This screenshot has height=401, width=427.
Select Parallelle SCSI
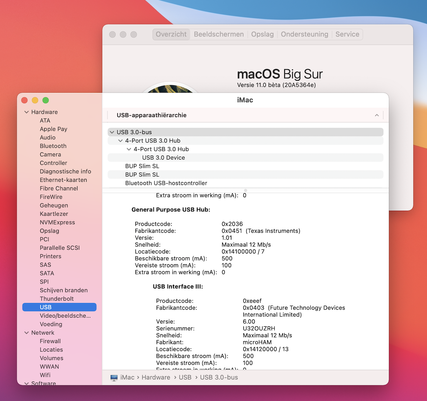click(60, 248)
